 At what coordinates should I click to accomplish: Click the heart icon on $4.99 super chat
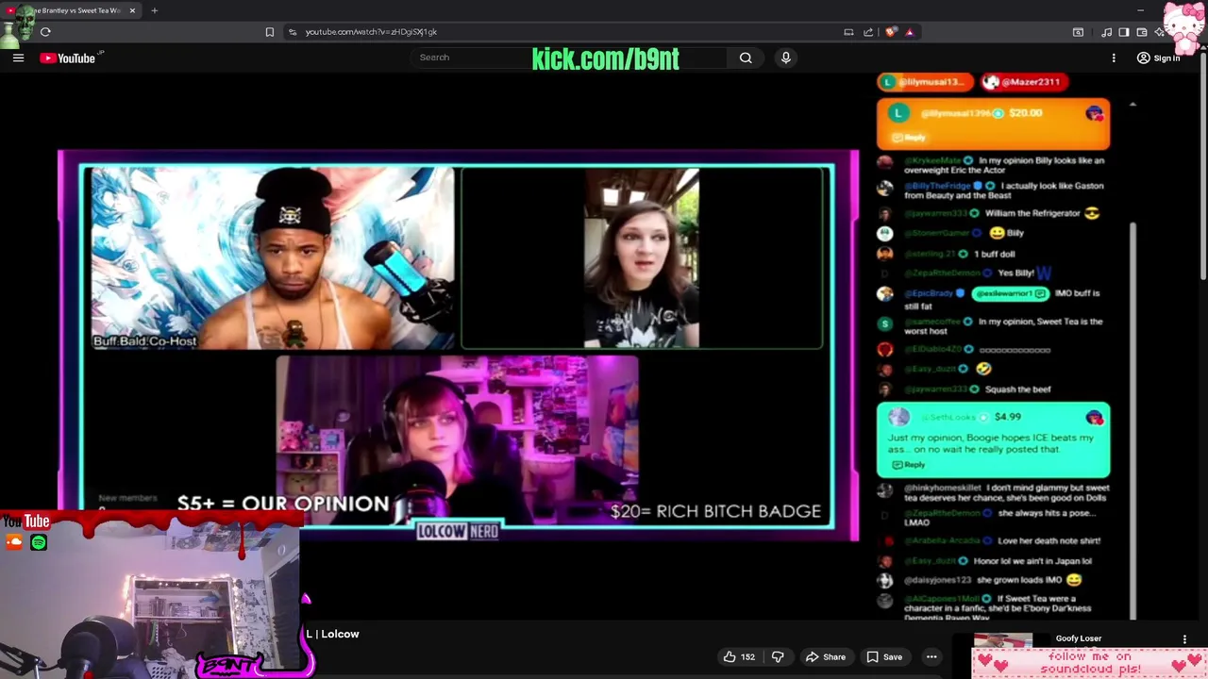[x=1095, y=418]
